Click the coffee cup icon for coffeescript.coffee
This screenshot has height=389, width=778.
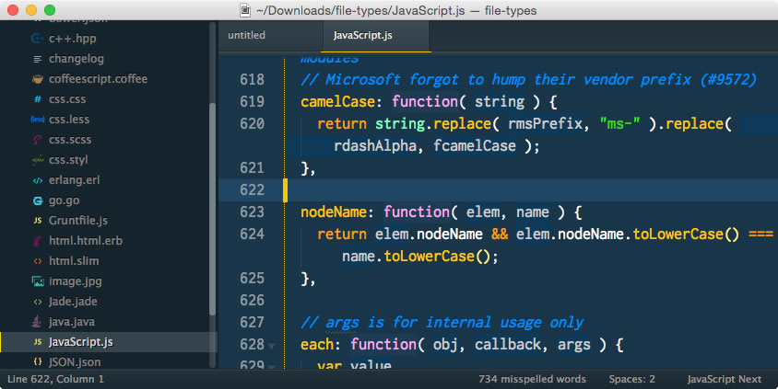point(38,79)
